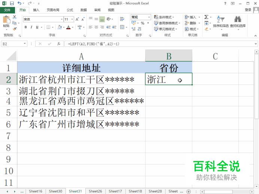Click the Redo arrow icon
This screenshot has height=194, width=259.
pos(30,3)
